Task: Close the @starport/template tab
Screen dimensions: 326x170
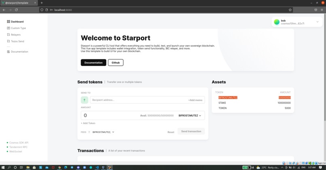Action: coord(35,3)
